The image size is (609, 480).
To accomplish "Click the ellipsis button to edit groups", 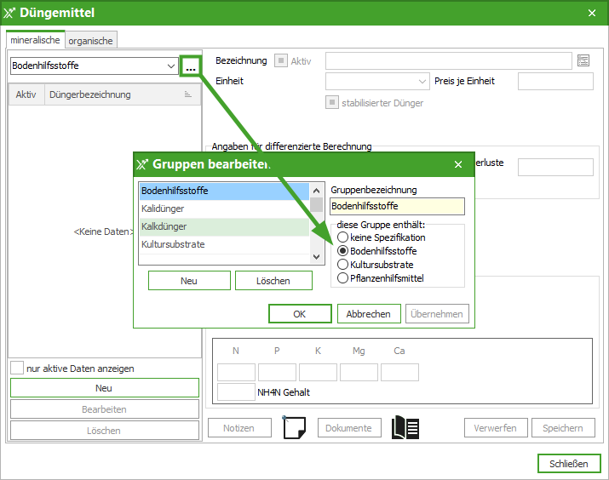I will pyautogui.click(x=190, y=66).
